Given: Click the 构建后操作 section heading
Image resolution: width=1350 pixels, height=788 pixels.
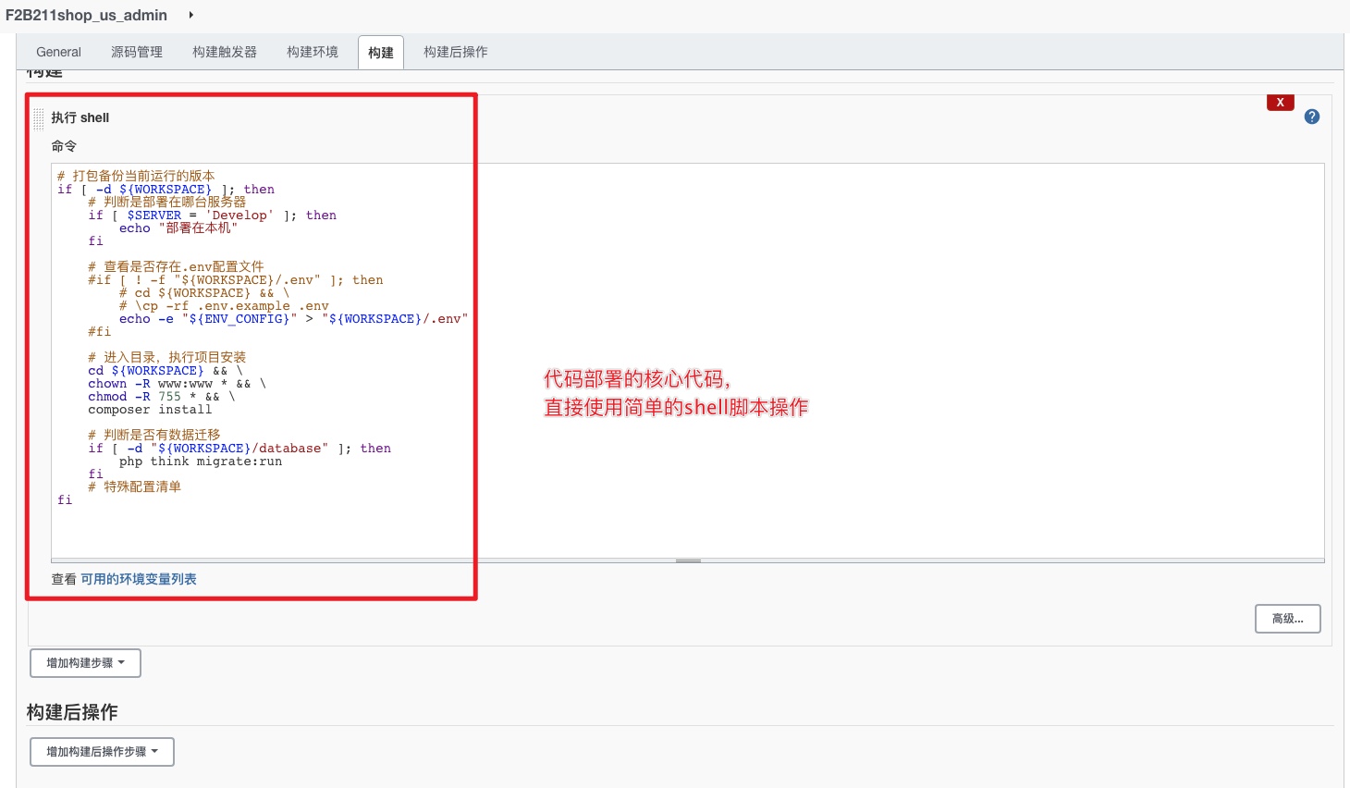Looking at the screenshot, I should [x=72, y=712].
